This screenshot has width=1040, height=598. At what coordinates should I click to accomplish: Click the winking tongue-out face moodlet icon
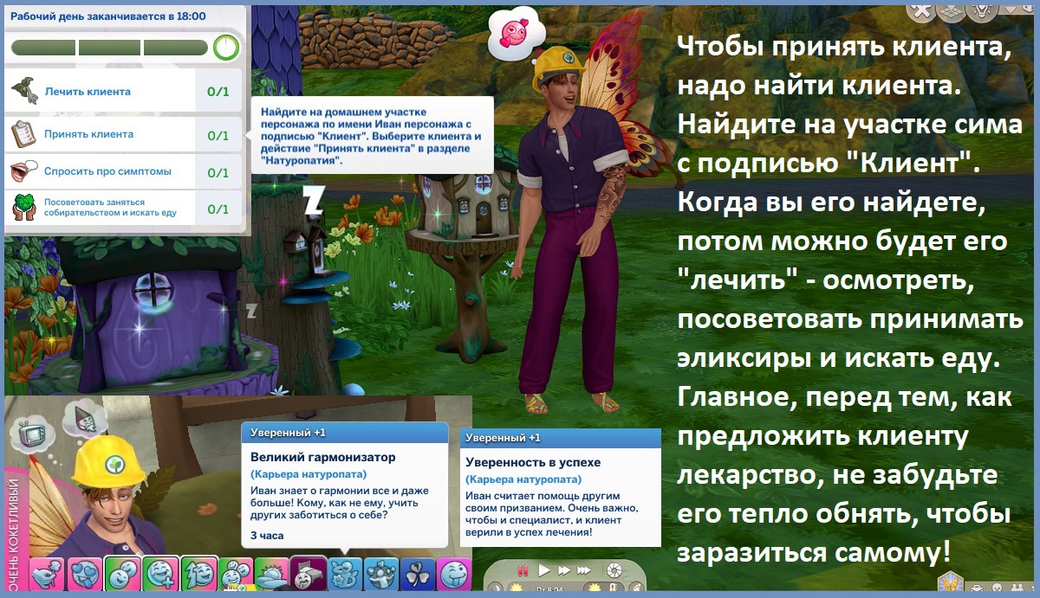455,575
